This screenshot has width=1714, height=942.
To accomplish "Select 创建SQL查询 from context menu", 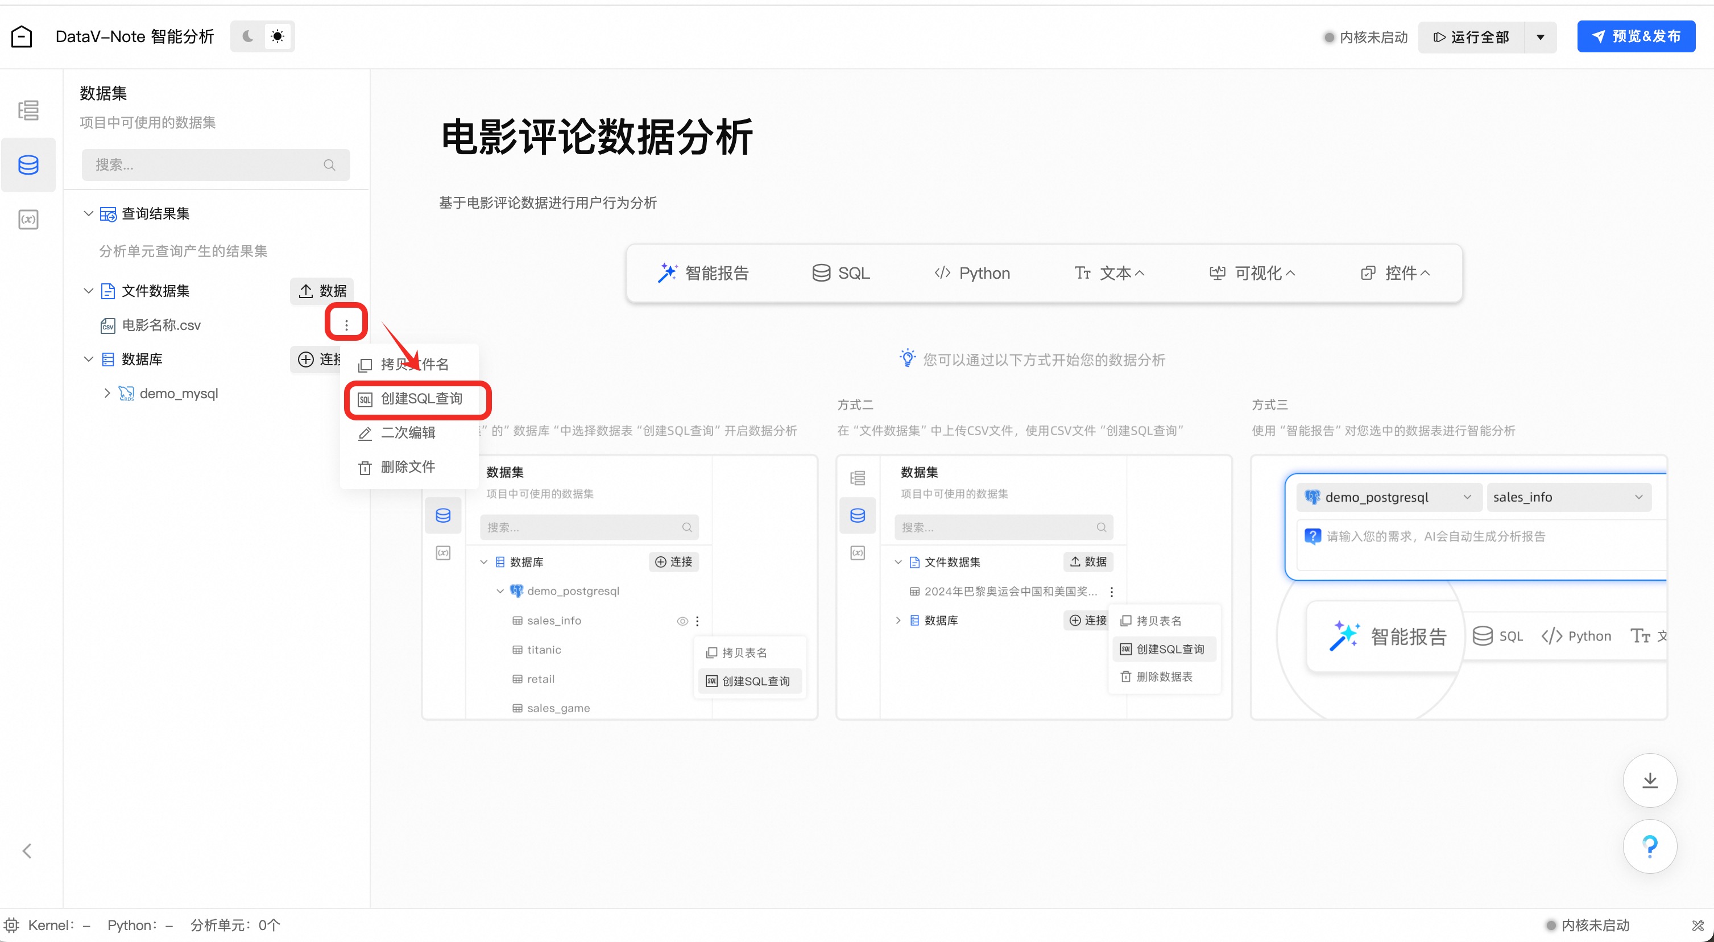I will [420, 399].
